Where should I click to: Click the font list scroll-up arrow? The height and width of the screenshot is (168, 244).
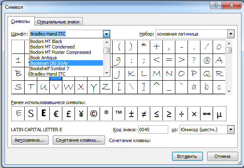pyautogui.click(x=107, y=42)
